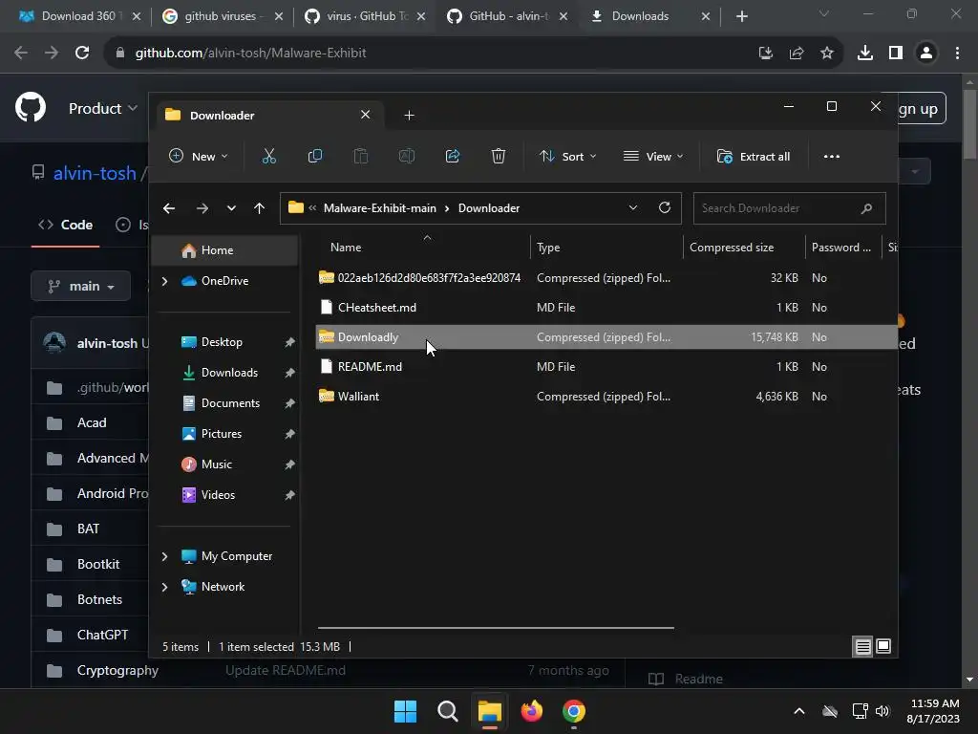This screenshot has width=978, height=734.
Task: Select README.md file in Explorer
Action: click(605, 367)
